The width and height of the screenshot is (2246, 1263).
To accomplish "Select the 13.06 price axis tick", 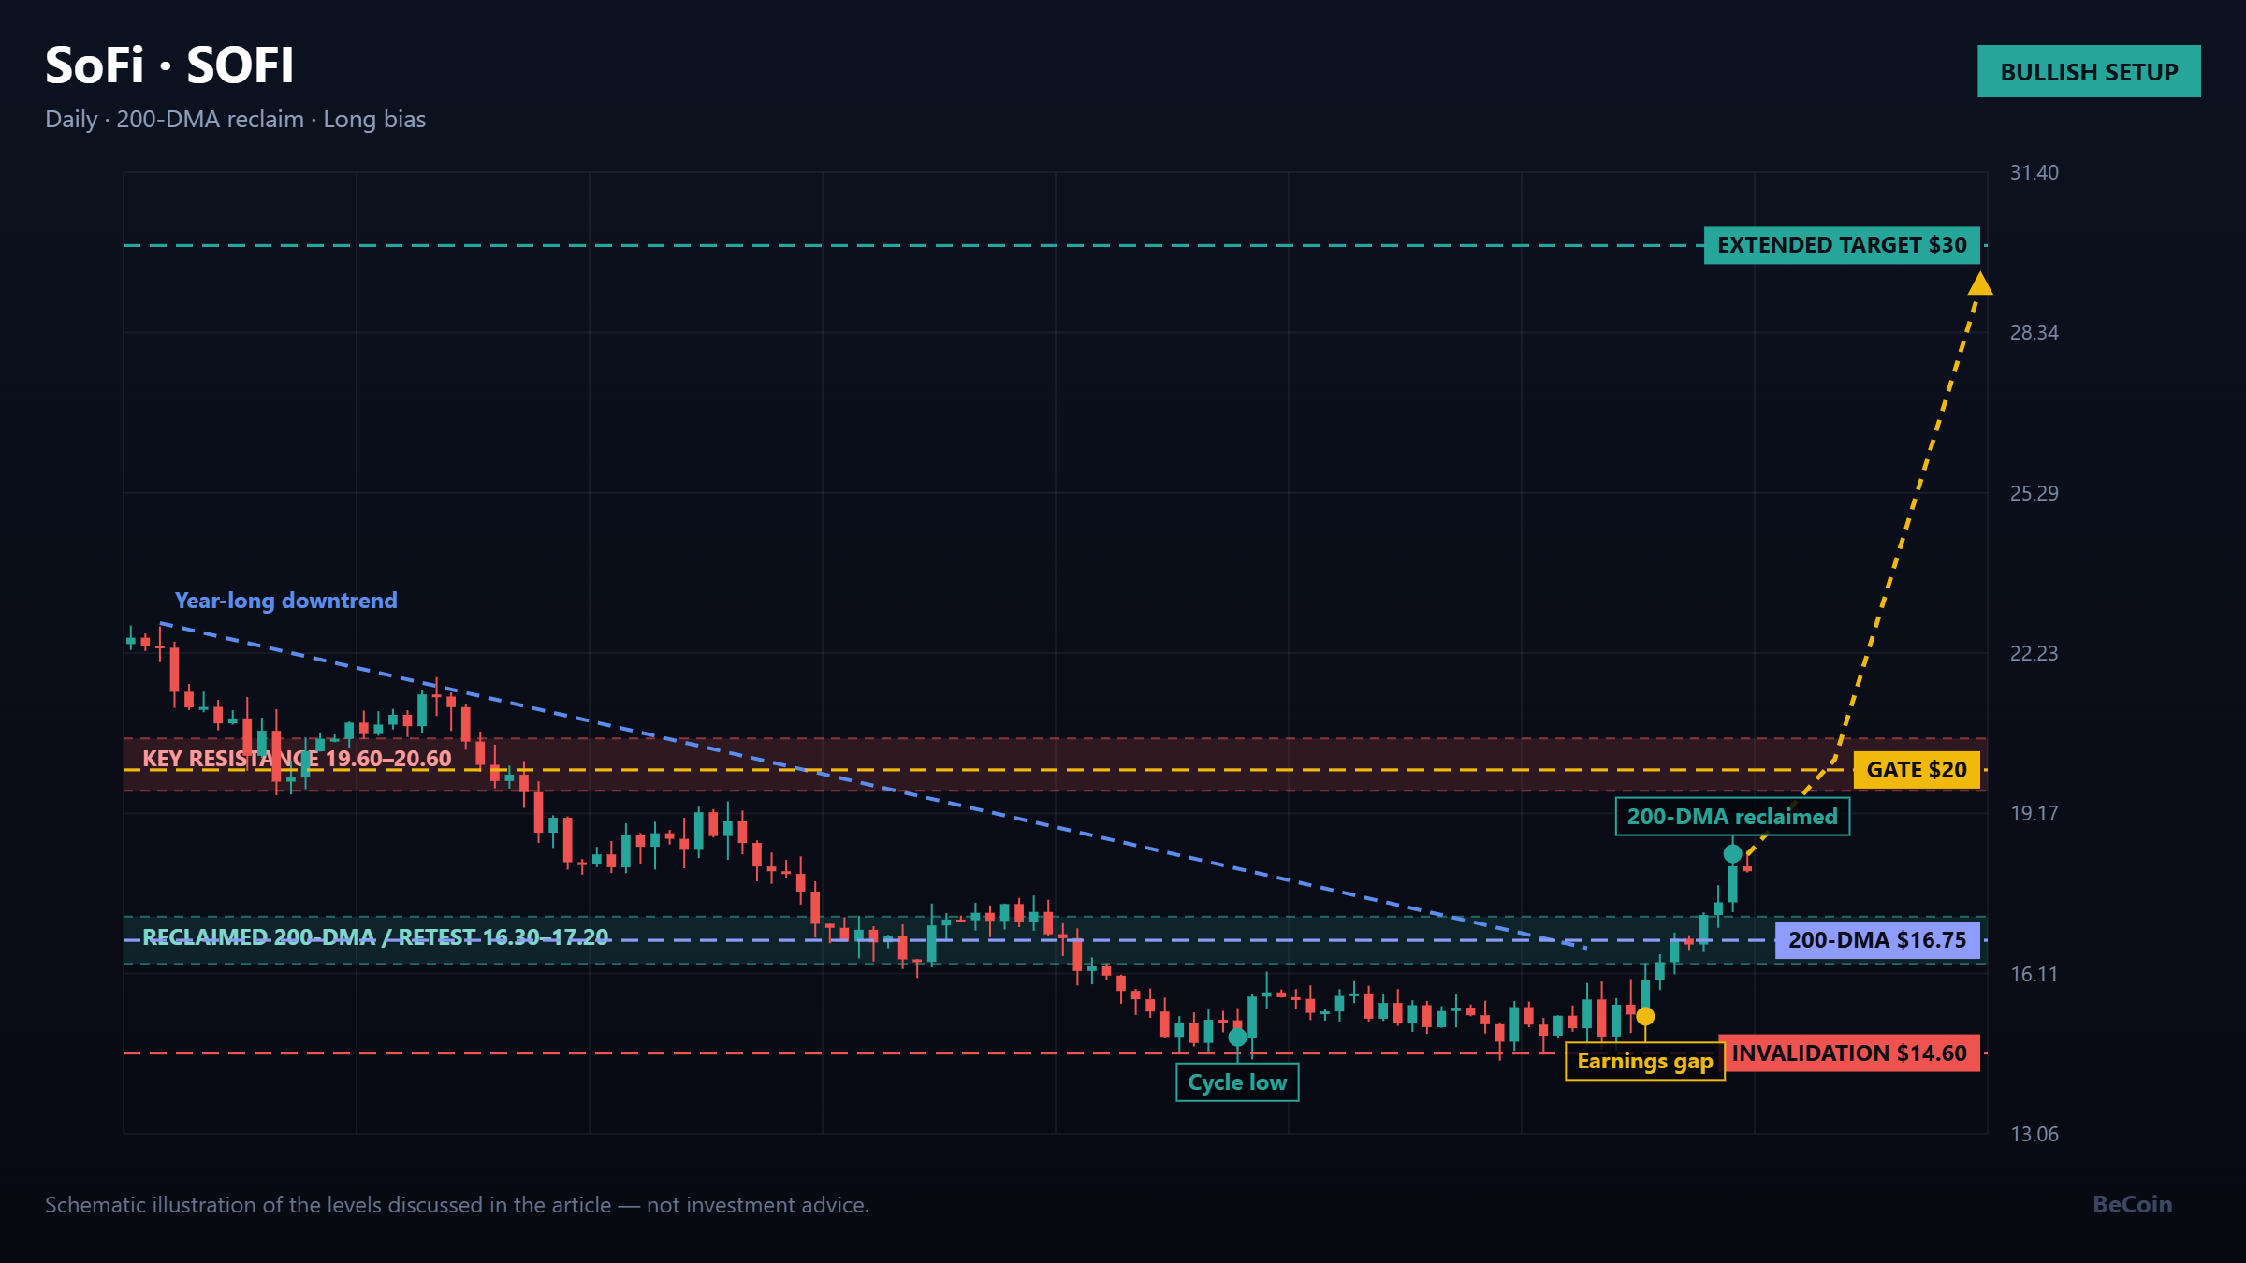I will pyautogui.click(x=2035, y=1134).
